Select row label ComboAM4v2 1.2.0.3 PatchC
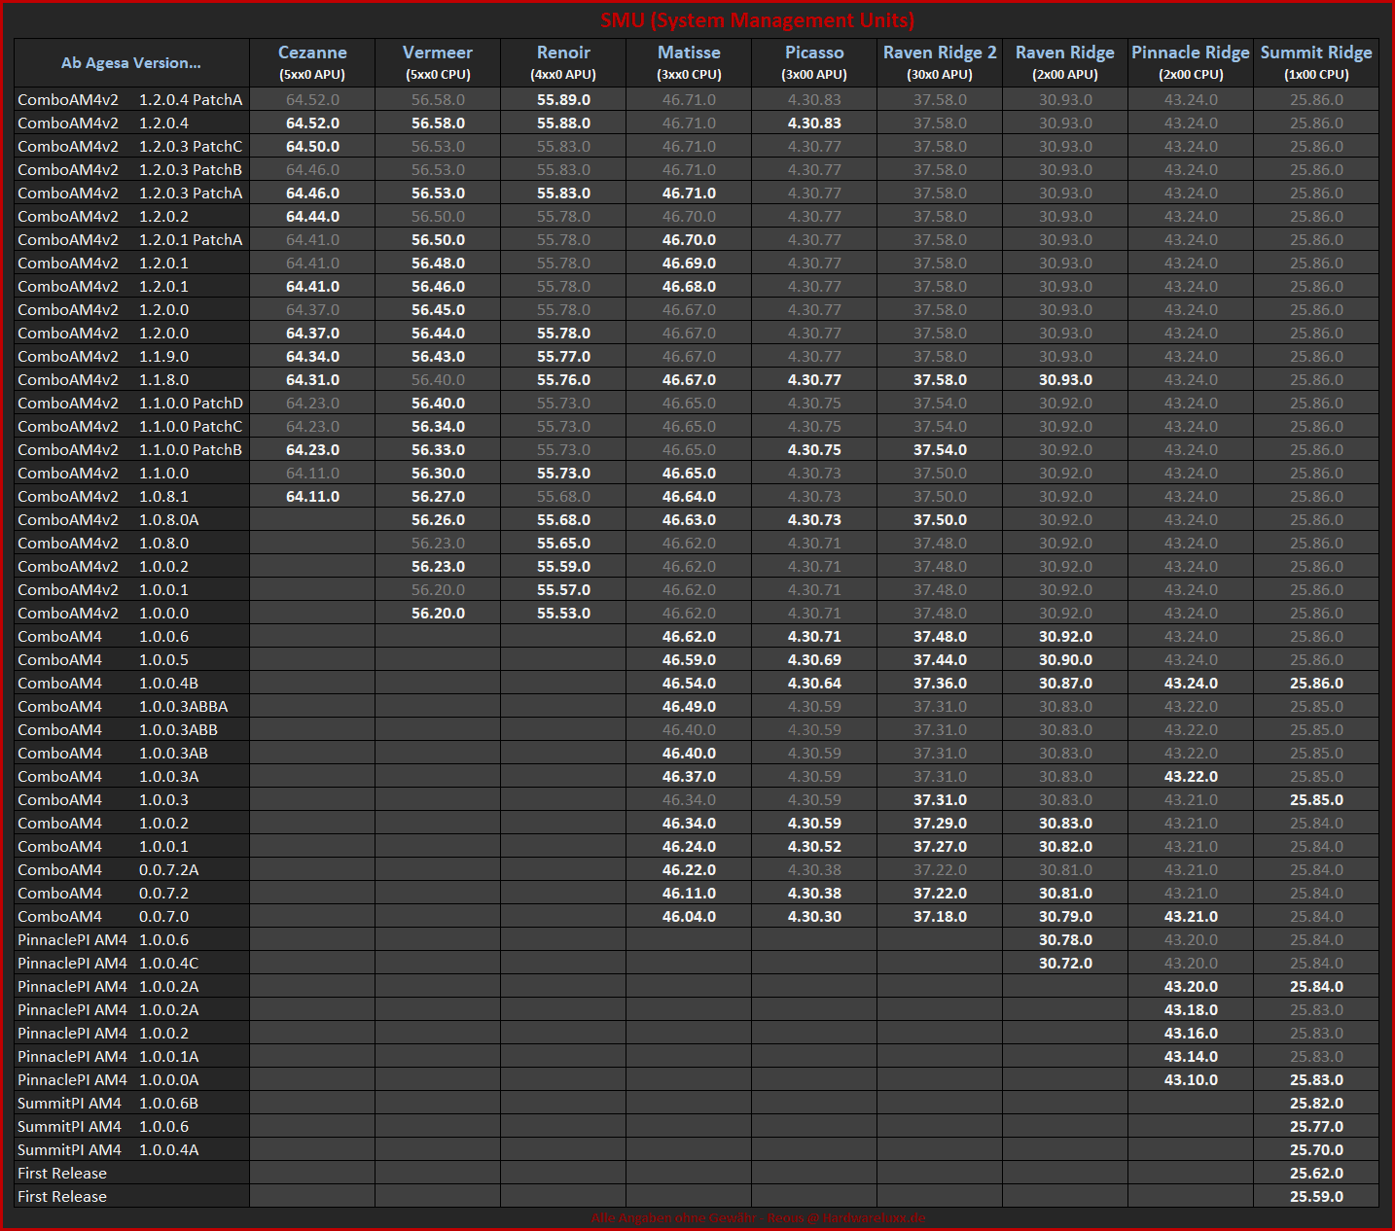1395x1231 pixels. pos(131,146)
